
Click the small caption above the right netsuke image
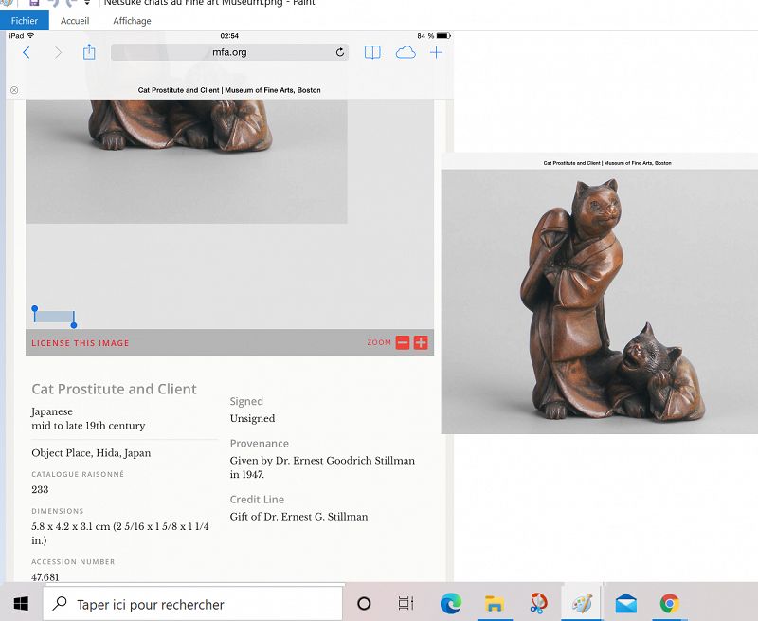coord(607,163)
